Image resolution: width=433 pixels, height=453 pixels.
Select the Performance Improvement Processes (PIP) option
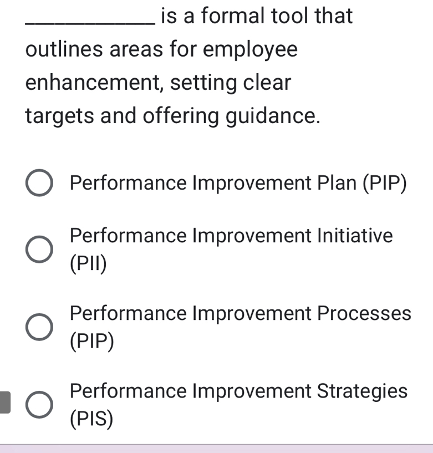[x=39, y=327]
